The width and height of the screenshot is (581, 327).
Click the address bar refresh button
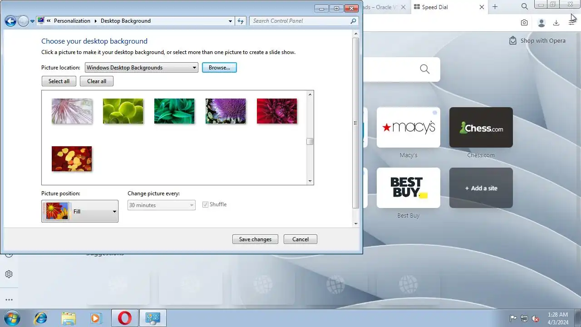pyautogui.click(x=241, y=21)
